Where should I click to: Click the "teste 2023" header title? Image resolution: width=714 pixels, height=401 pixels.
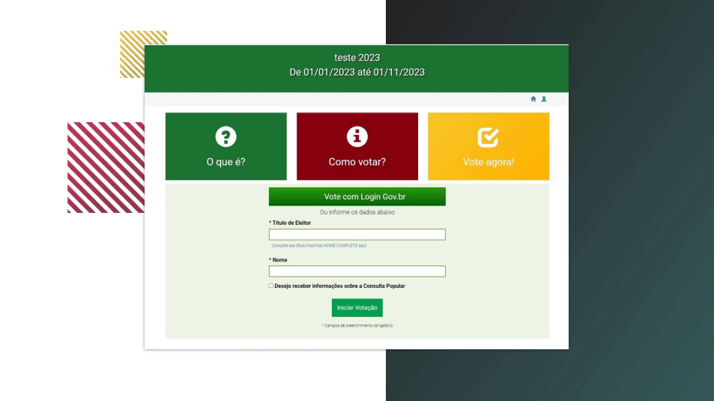click(x=357, y=58)
